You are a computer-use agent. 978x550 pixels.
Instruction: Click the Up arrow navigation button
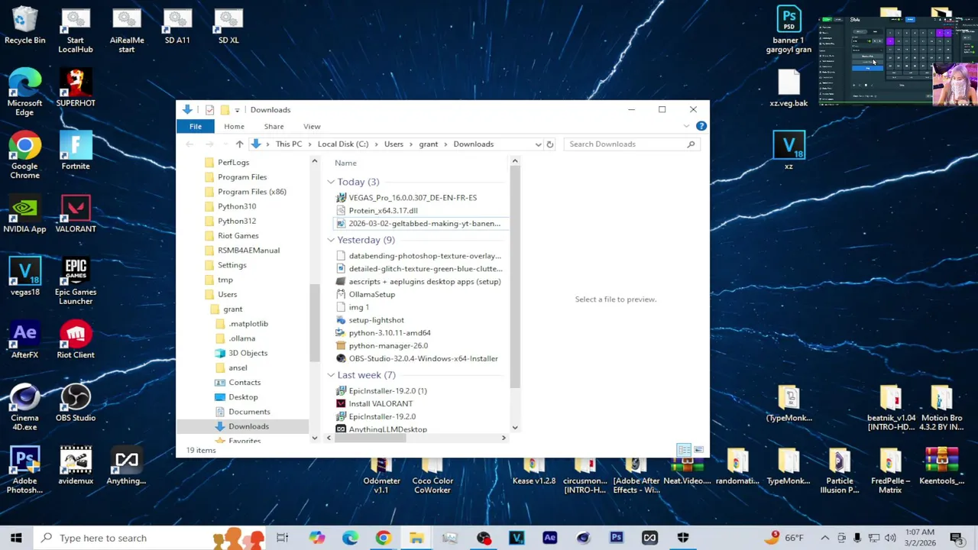point(239,144)
